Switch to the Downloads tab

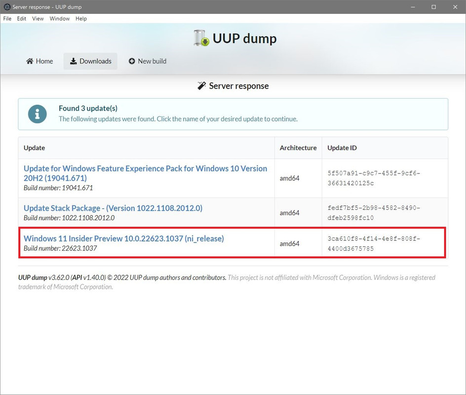click(x=90, y=61)
